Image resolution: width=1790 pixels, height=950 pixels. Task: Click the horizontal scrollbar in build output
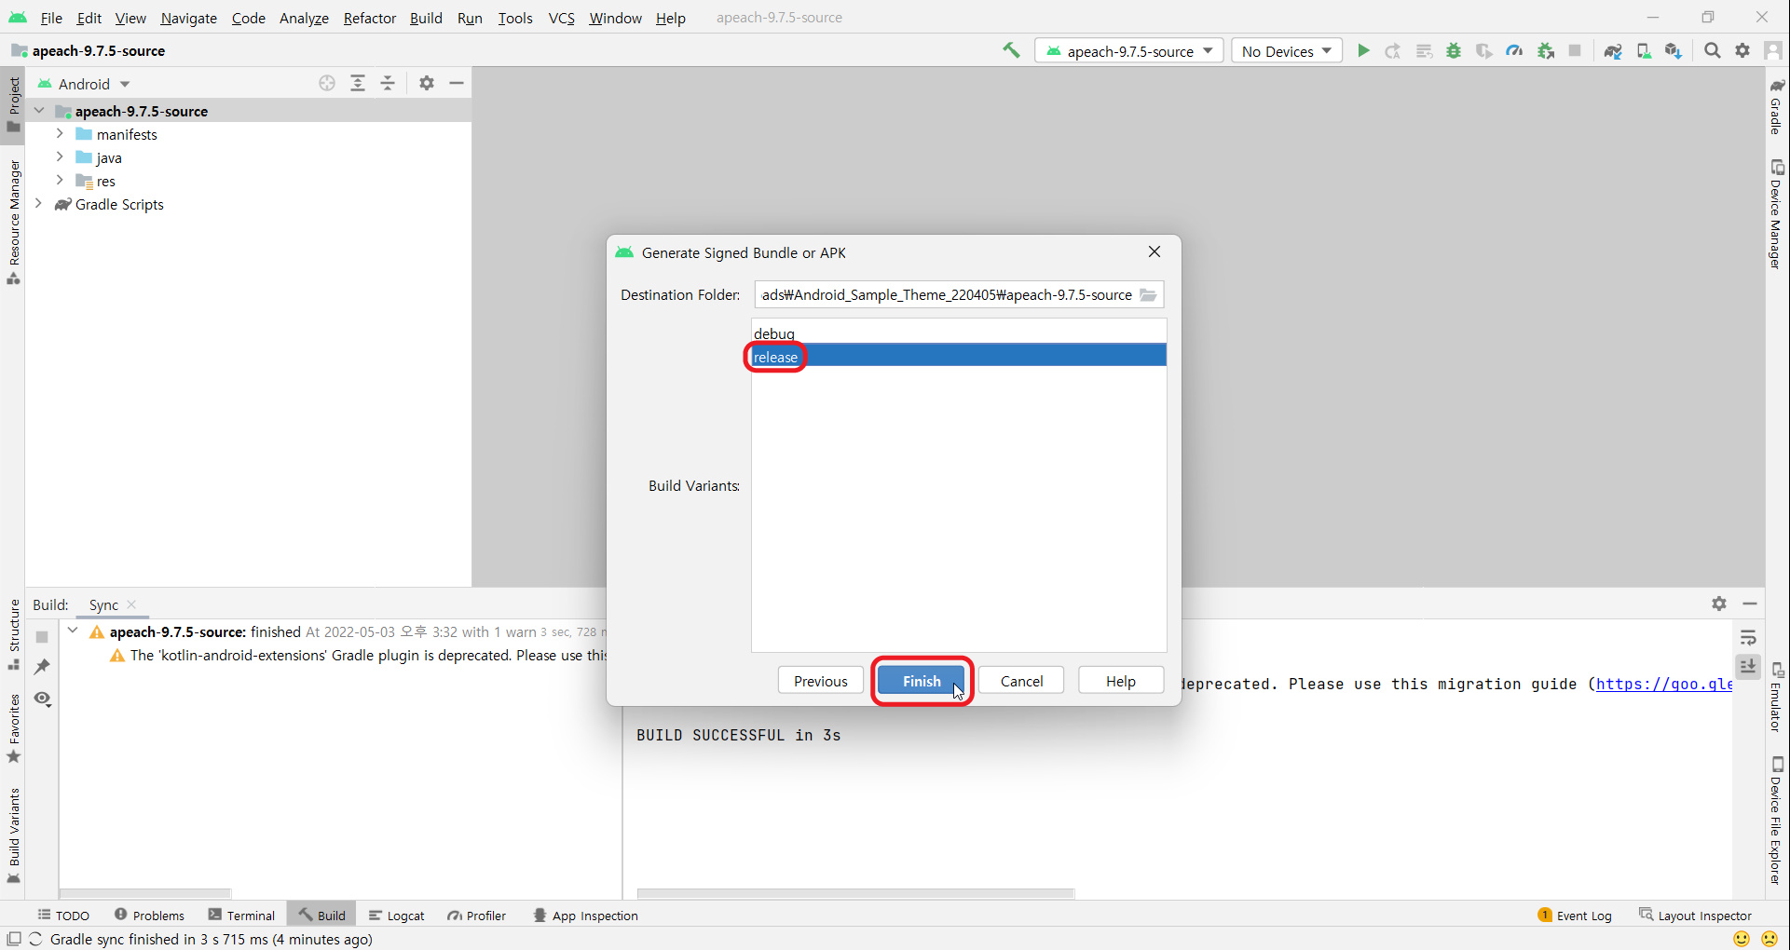(855, 893)
